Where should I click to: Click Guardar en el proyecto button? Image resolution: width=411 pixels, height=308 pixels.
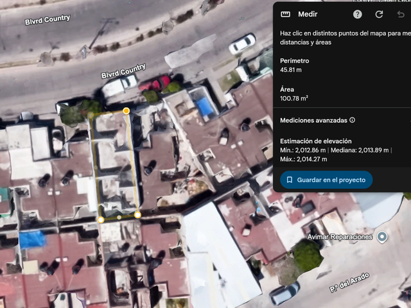pyautogui.click(x=326, y=180)
